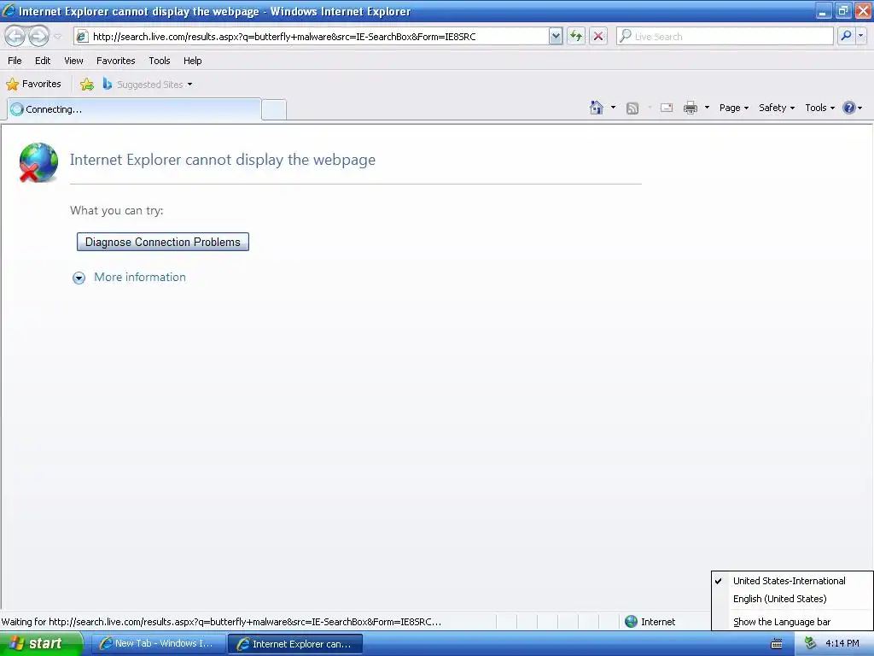The width and height of the screenshot is (874, 656).
Task: Click the Forward navigation arrow
Action: 38,36
